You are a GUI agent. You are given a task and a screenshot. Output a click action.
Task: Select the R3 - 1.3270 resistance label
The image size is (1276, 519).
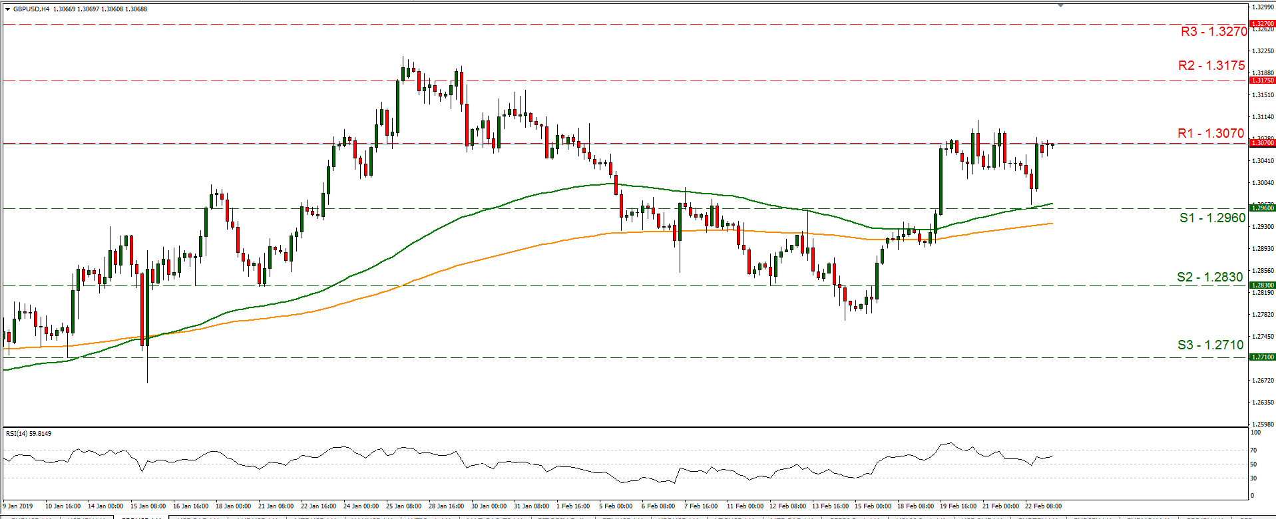1213,31
